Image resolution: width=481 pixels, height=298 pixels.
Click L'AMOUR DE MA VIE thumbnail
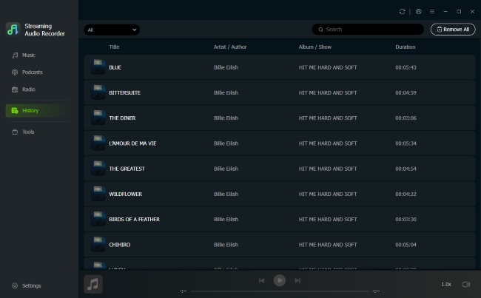[x=98, y=143]
